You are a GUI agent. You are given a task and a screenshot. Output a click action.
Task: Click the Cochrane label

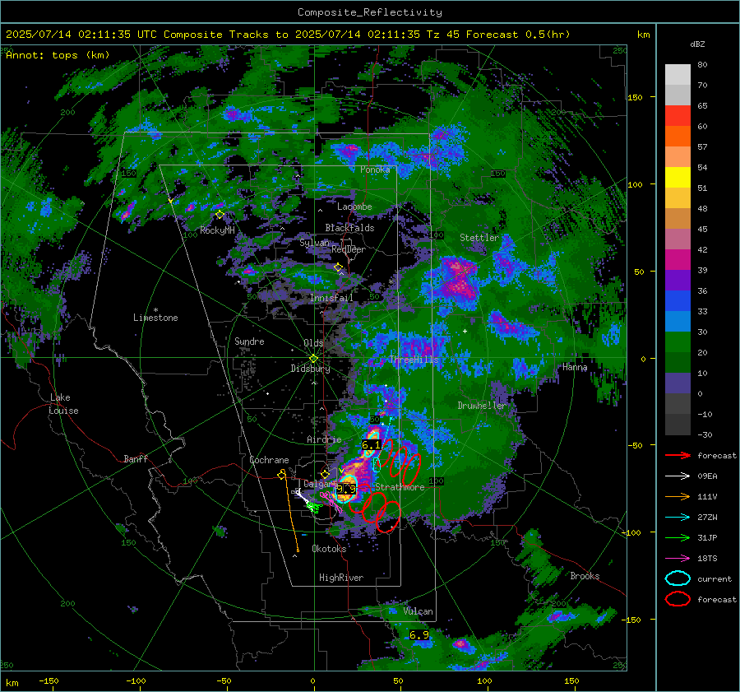[269, 460]
